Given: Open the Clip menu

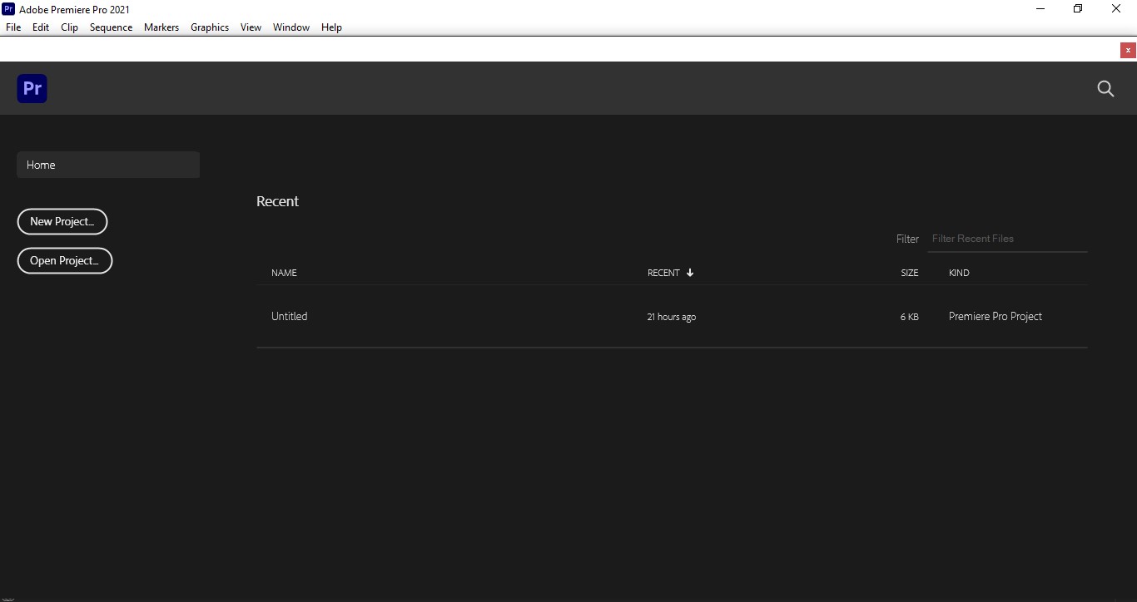Looking at the screenshot, I should click(x=69, y=27).
